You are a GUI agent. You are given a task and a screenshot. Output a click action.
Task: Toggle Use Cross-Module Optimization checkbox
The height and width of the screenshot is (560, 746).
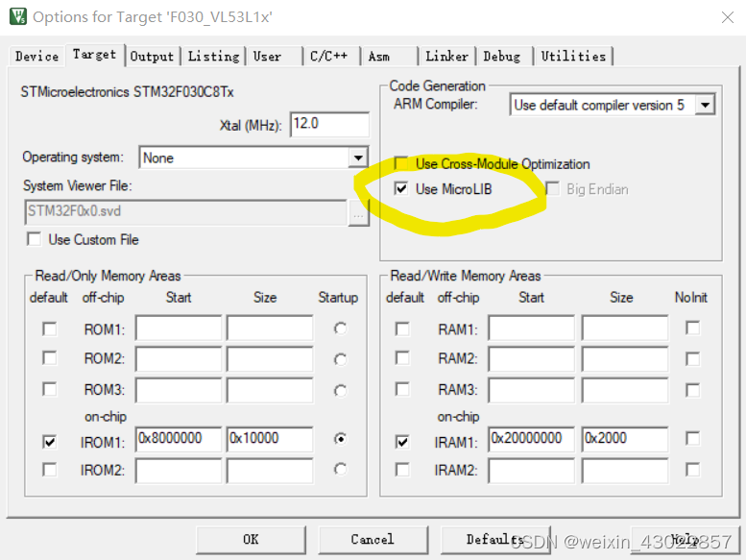(401, 163)
